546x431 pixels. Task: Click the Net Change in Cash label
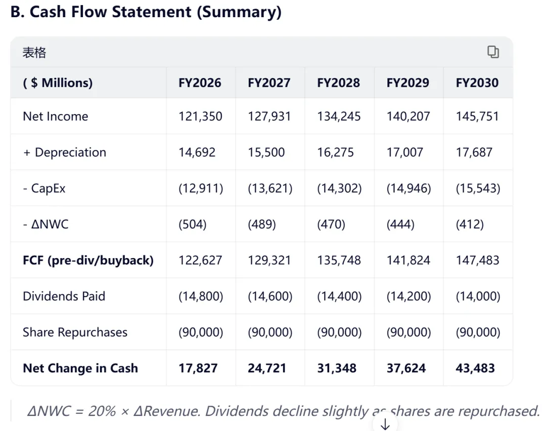(x=80, y=368)
